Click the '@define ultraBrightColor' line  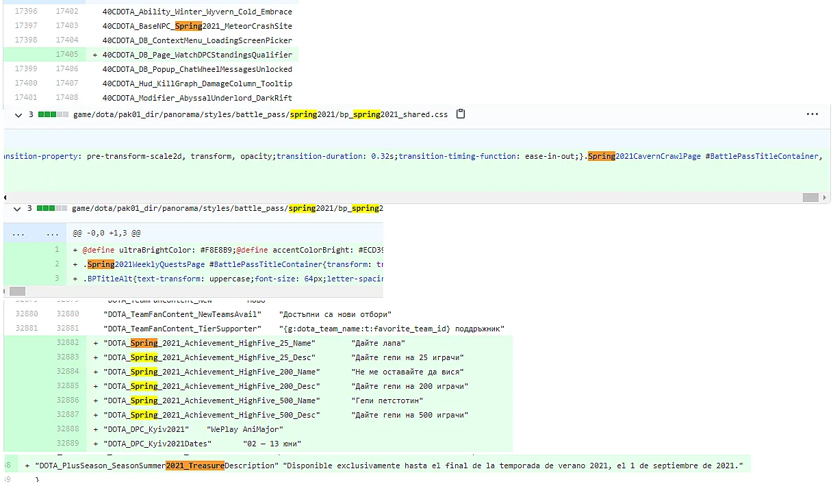[x=233, y=250]
